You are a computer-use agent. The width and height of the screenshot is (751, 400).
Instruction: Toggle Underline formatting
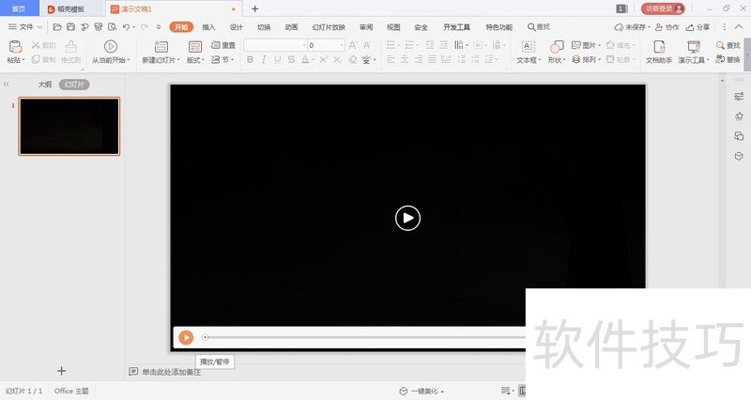click(277, 59)
